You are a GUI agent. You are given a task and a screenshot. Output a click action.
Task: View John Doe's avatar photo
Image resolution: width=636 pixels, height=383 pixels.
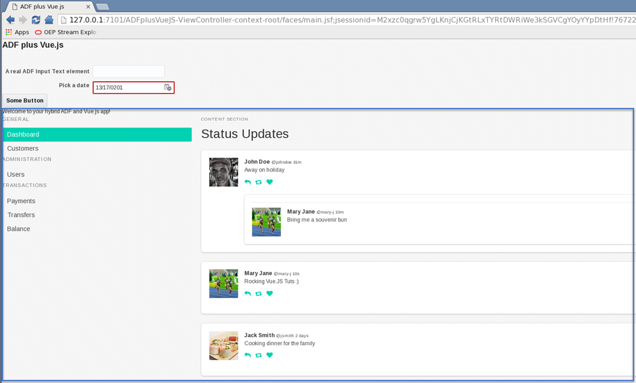coord(224,172)
